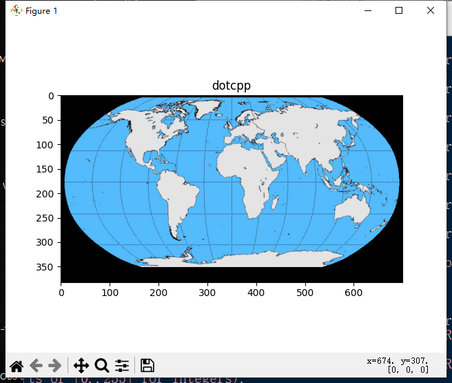Viewport: 452px width, 383px height.
Task: Click the x-axis tick label 100
Action: click(x=110, y=293)
